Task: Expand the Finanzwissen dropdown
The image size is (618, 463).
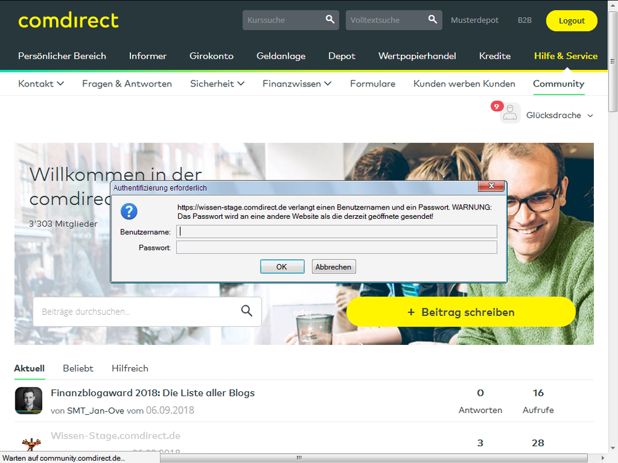Action: pyautogui.click(x=296, y=83)
